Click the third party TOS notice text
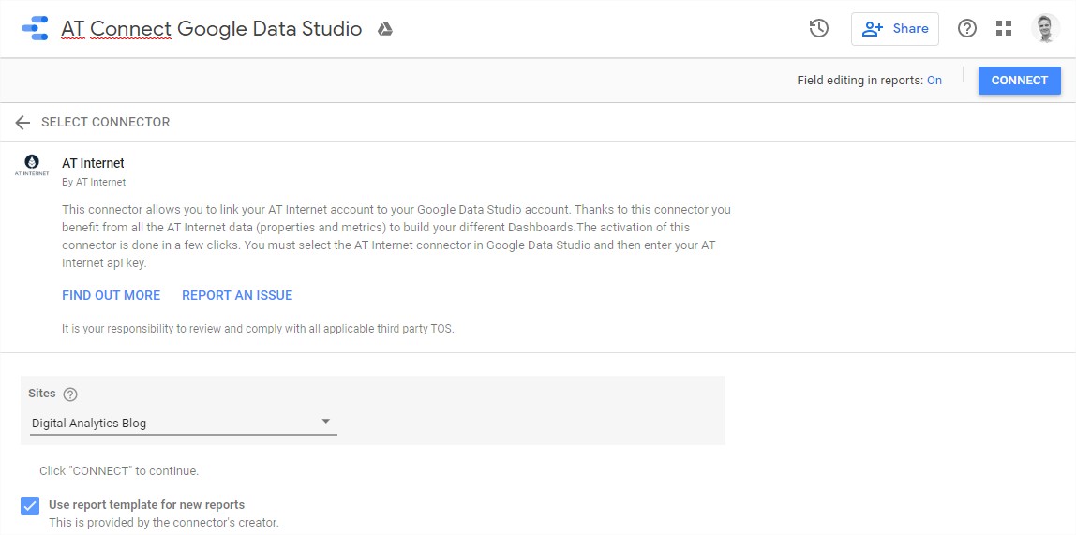1076x535 pixels. point(258,329)
